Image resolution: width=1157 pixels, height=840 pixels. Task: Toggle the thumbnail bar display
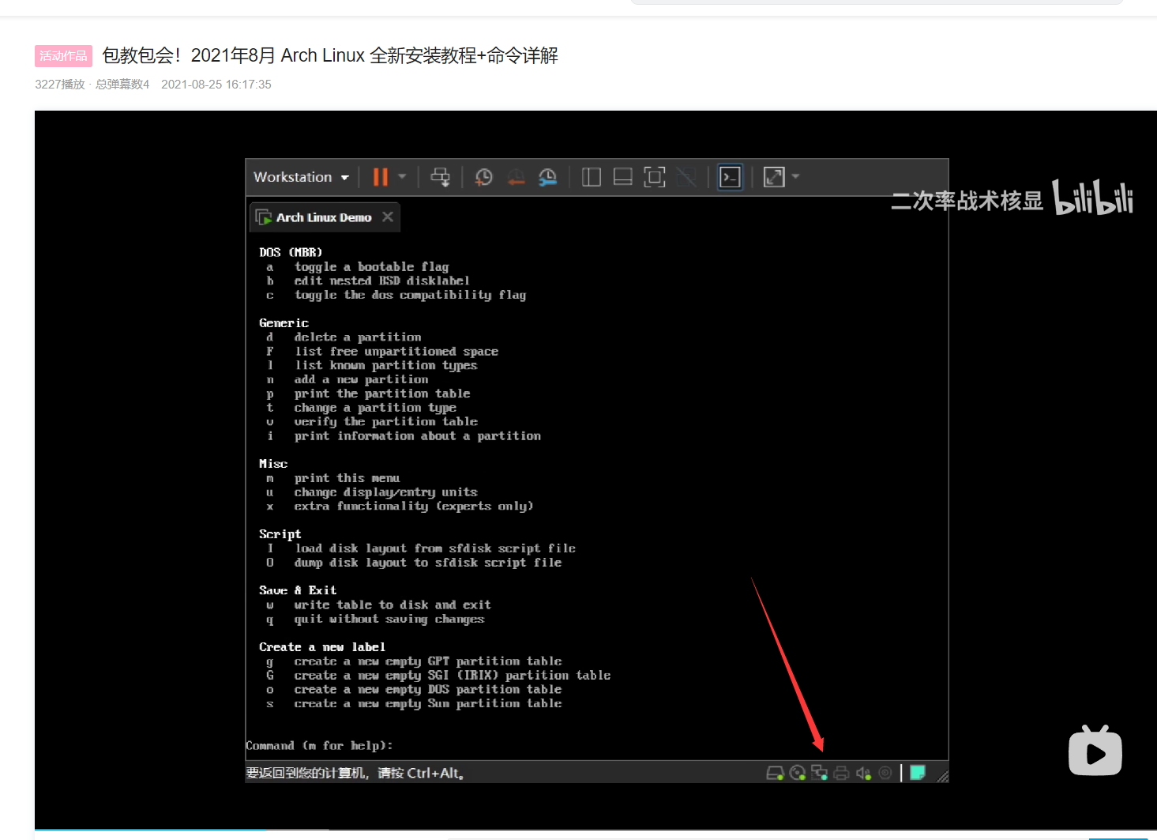point(622,177)
